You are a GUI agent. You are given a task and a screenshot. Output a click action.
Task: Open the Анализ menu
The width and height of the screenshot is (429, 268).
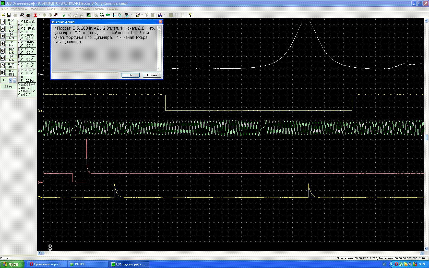pyautogui.click(x=66, y=9)
